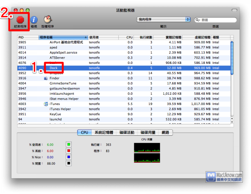
Task: Click the upper CPU usage graph
Action: [147, 148]
